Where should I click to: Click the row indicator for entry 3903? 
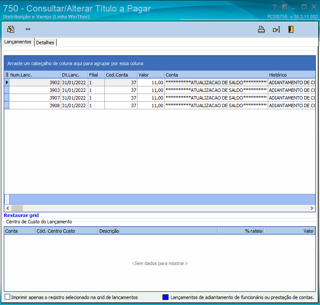[x=7, y=90]
